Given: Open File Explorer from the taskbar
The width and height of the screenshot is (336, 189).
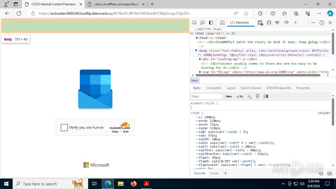Looking at the screenshot, I should click(121, 184).
